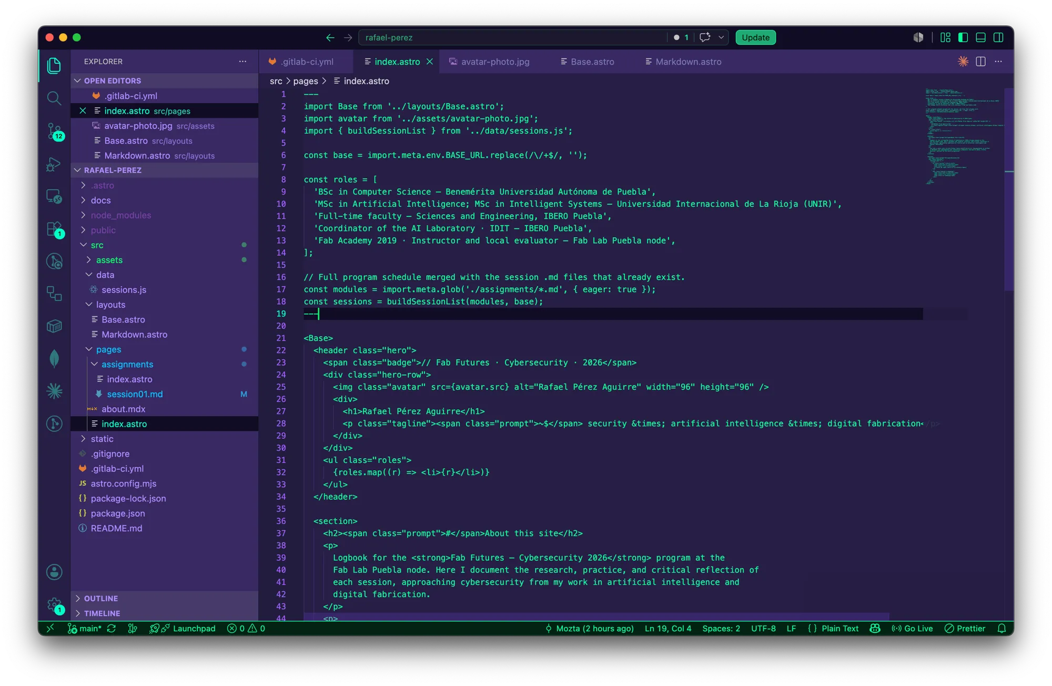1052x686 pixels.
Task: Open the Search view in activity bar
Action: click(54, 98)
